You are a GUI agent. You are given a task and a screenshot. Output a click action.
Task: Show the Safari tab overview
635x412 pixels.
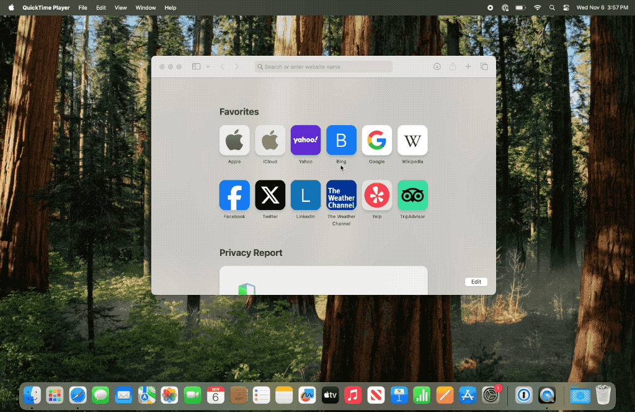(484, 66)
